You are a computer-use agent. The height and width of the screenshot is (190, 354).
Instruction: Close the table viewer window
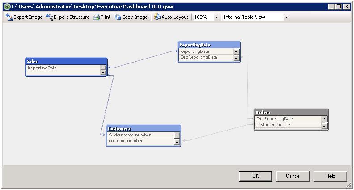[346, 7]
